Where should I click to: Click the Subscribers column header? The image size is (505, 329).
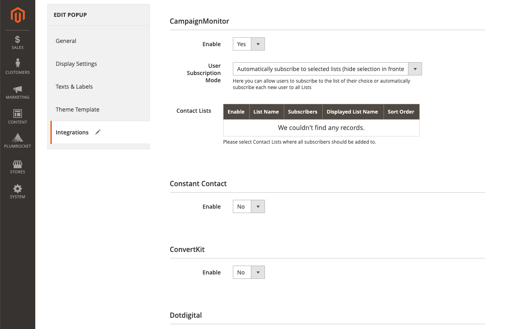pyautogui.click(x=302, y=112)
